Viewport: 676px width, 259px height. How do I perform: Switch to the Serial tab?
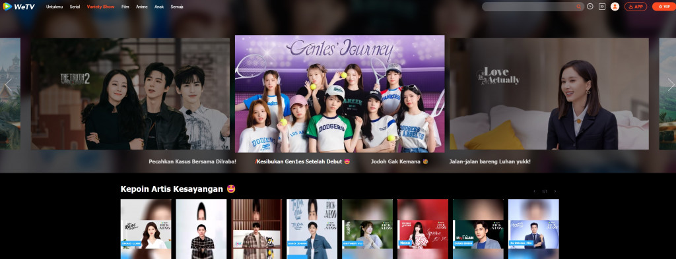75,7
